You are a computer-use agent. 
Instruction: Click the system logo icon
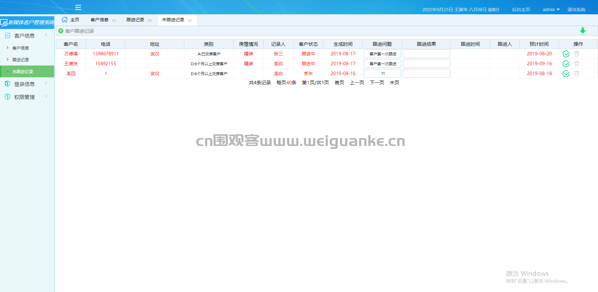[4, 23]
